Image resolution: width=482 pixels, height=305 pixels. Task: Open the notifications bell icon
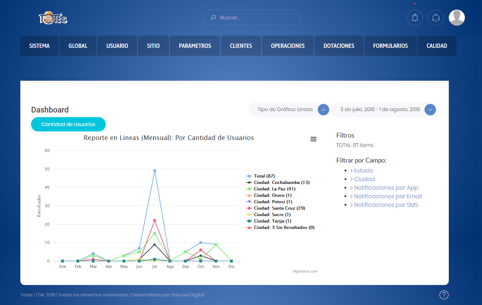point(415,17)
